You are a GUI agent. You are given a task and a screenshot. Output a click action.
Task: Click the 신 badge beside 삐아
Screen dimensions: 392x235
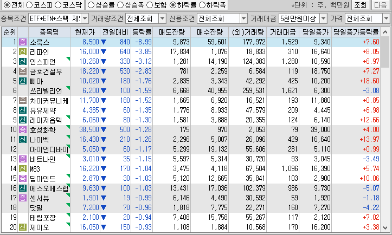tap(23, 81)
